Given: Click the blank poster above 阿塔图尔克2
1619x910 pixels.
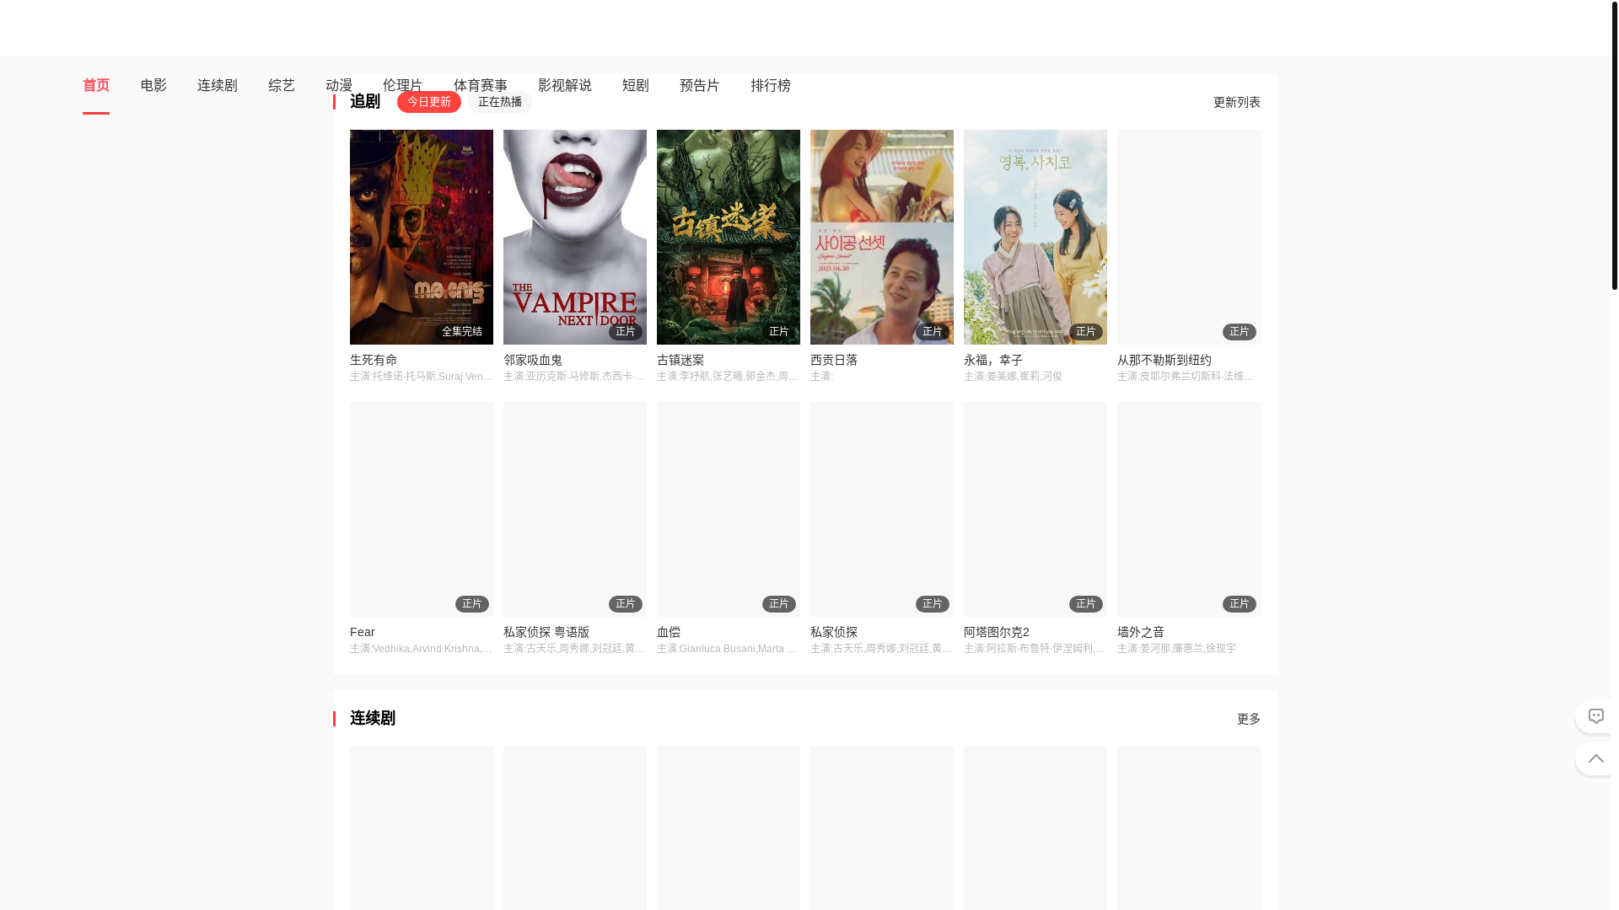Looking at the screenshot, I should tap(1035, 509).
